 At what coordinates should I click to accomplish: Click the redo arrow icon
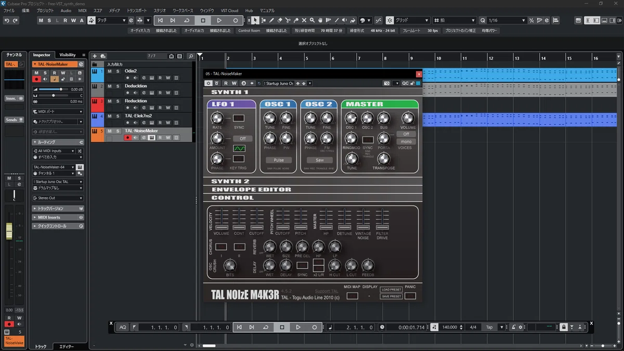[15, 20]
